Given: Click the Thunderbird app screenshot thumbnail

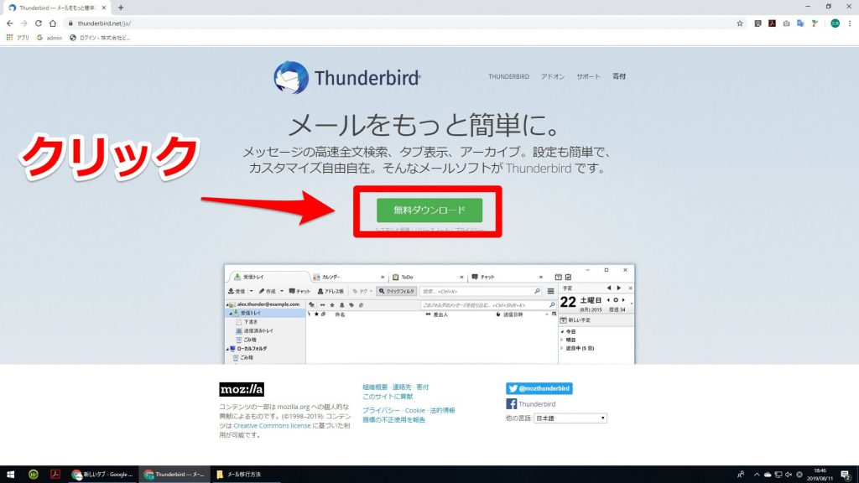Looking at the screenshot, I should point(429,314).
